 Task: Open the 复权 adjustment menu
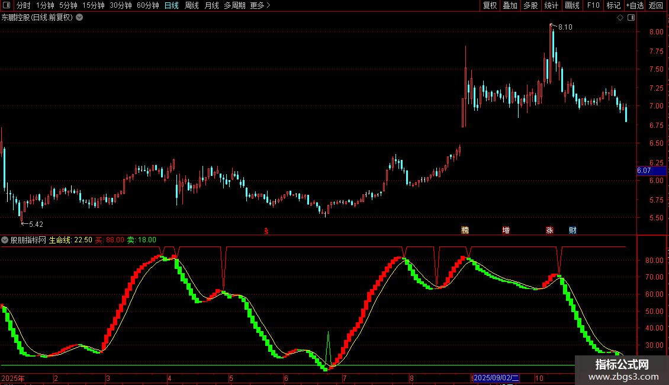pos(490,5)
